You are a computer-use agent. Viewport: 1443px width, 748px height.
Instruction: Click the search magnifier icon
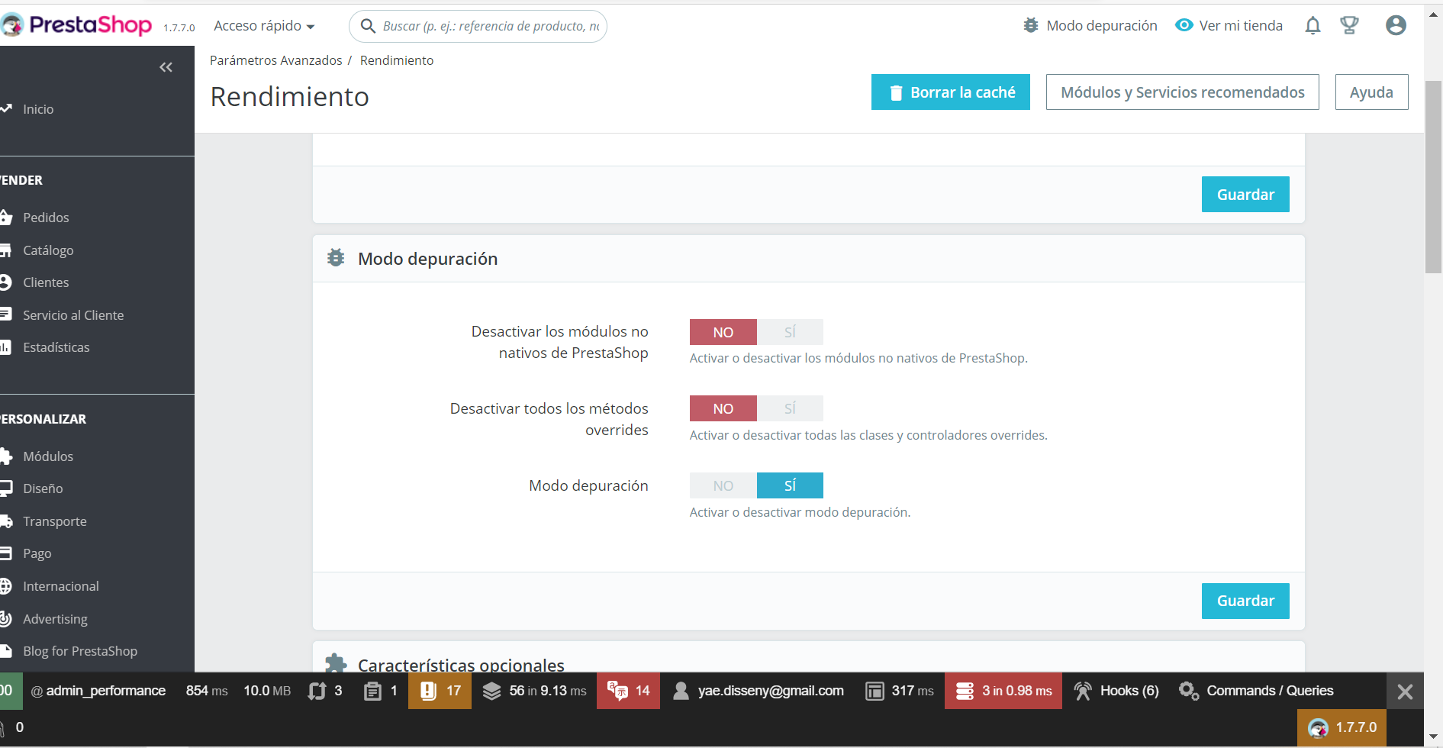368,26
